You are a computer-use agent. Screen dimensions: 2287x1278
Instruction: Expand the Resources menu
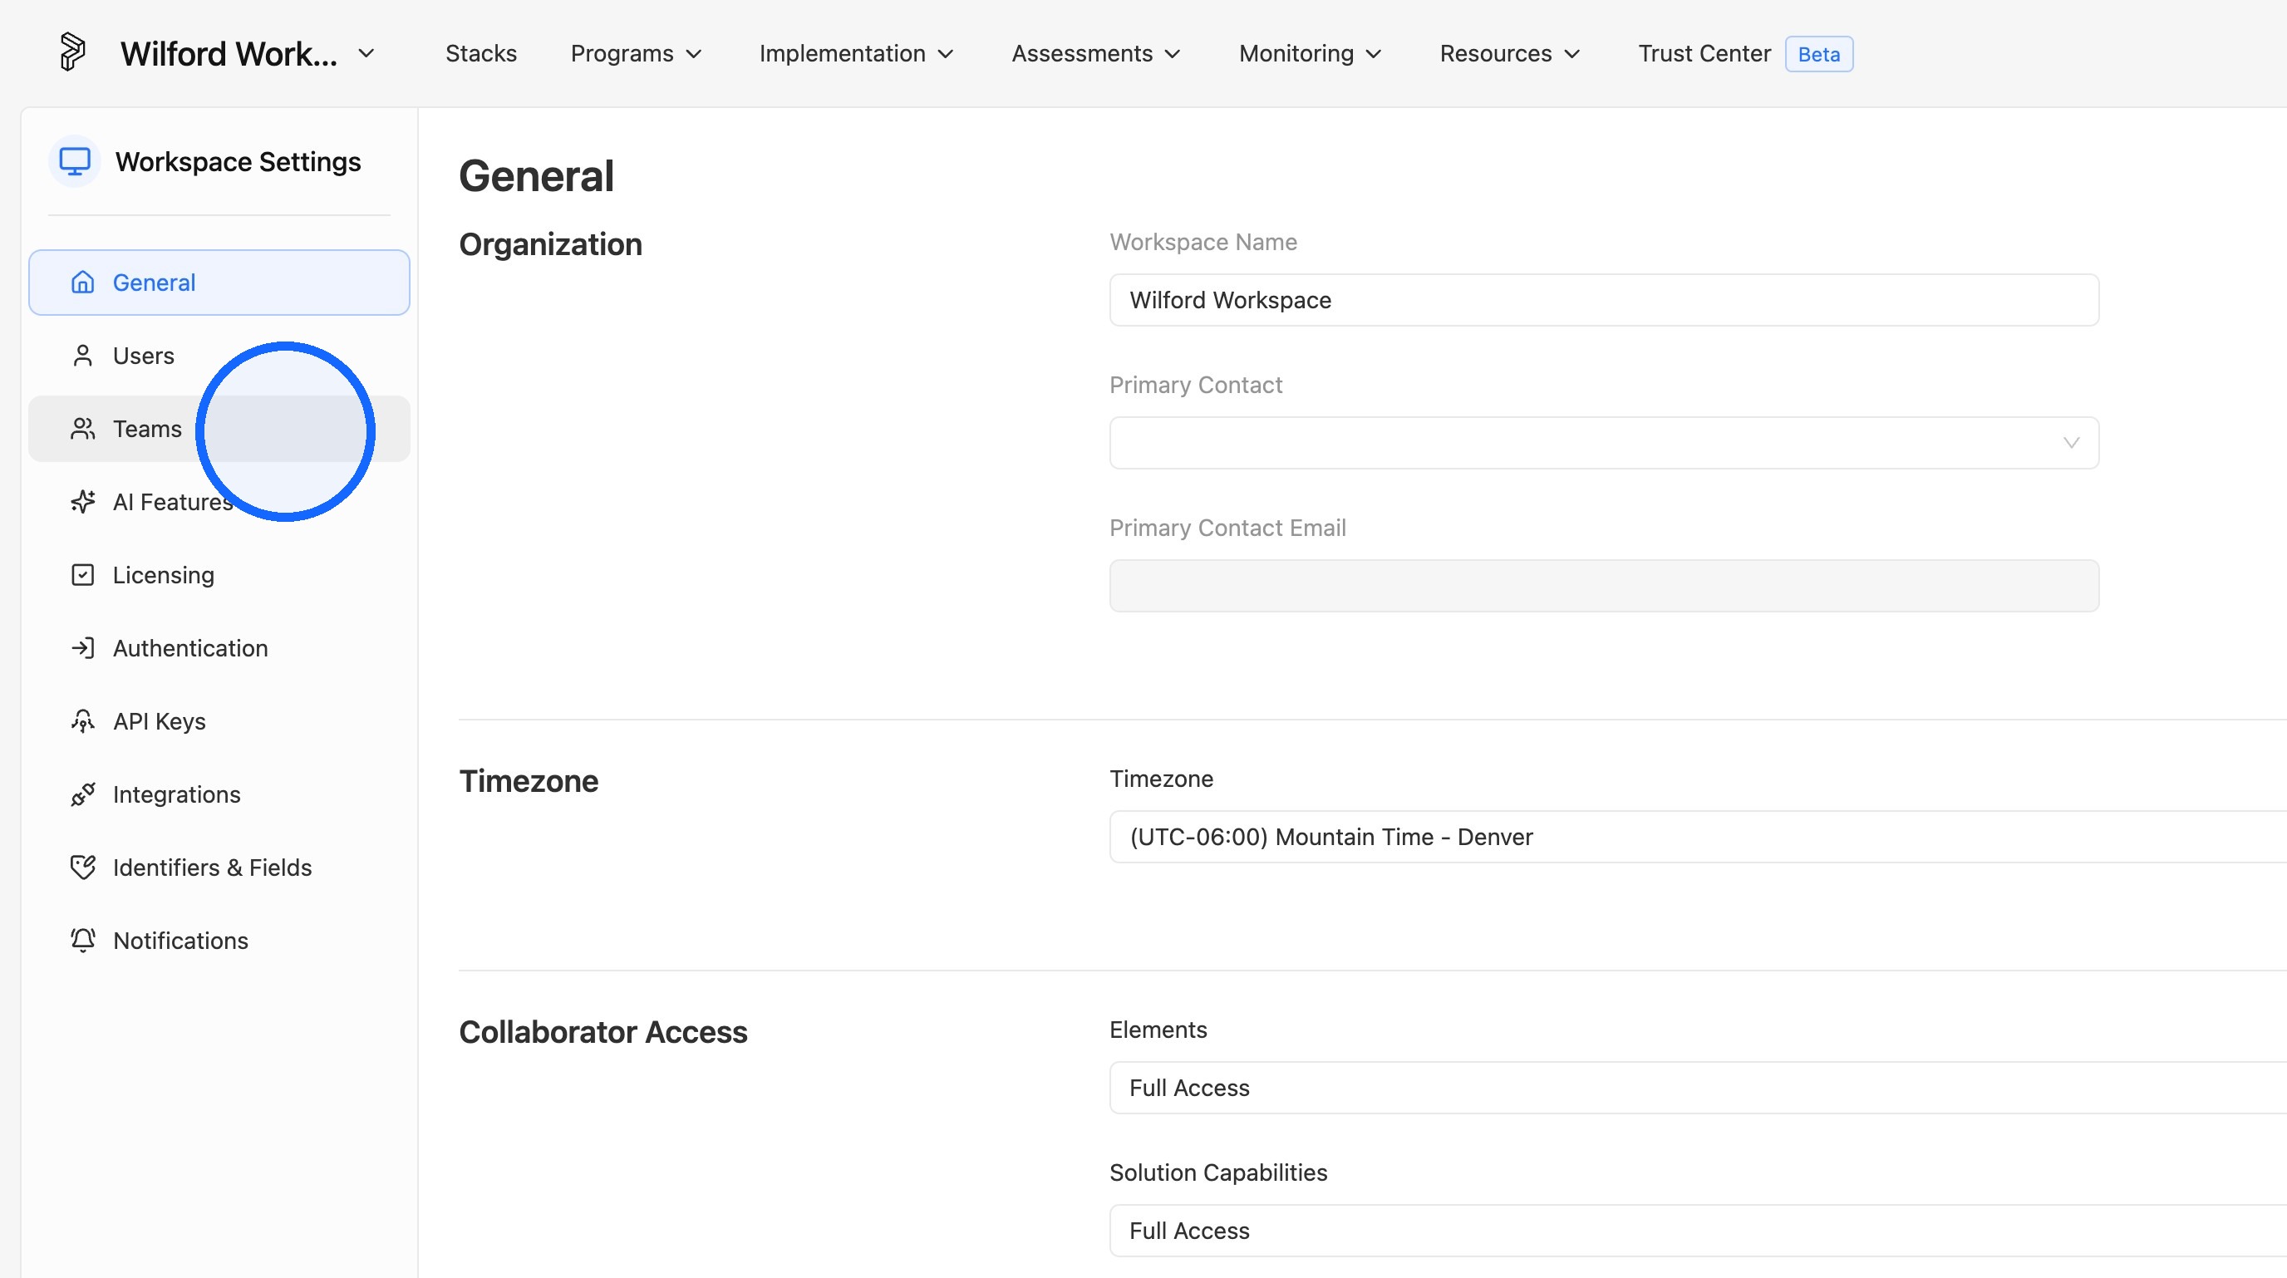[1510, 53]
